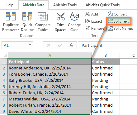Select cell with Jeremy Hill, Australia
This screenshot has width=137, height=115.
coord(50,86)
